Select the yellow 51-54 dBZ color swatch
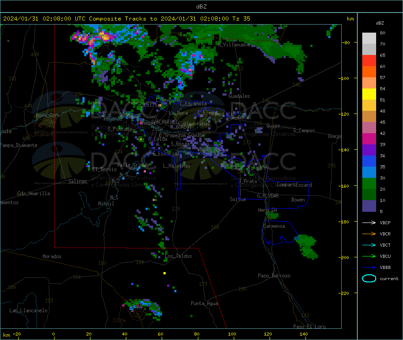403x340 pixels. (369, 94)
